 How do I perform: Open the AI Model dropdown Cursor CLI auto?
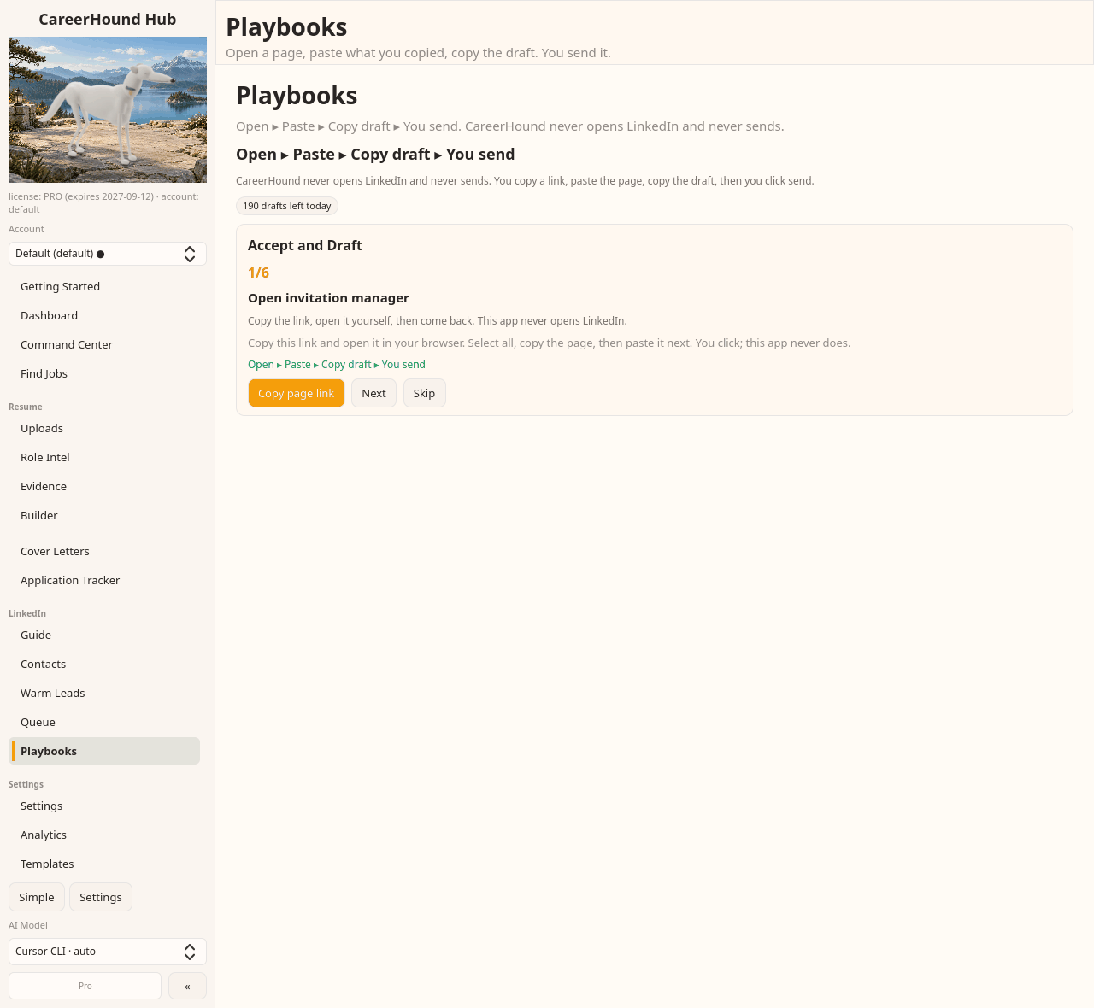(x=108, y=952)
